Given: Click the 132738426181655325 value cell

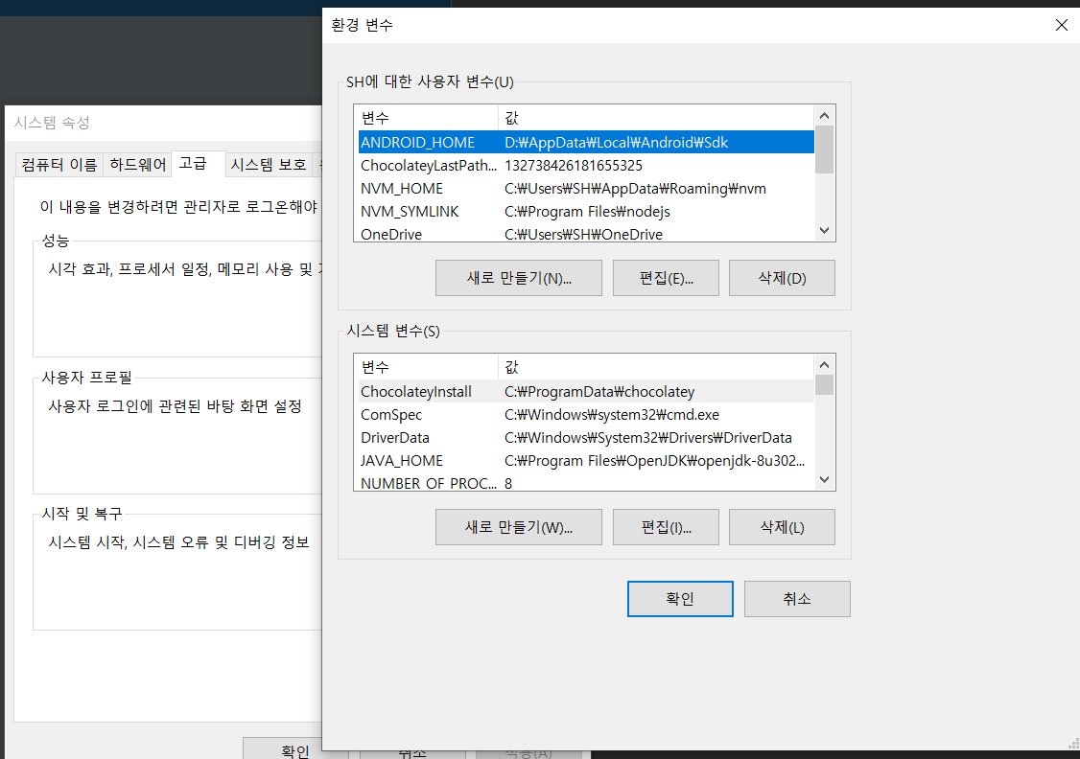Looking at the screenshot, I should click(573, 165).
